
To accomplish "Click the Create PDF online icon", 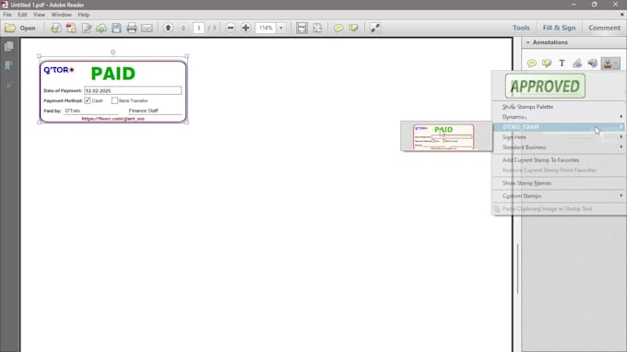I will pos(55,28).
